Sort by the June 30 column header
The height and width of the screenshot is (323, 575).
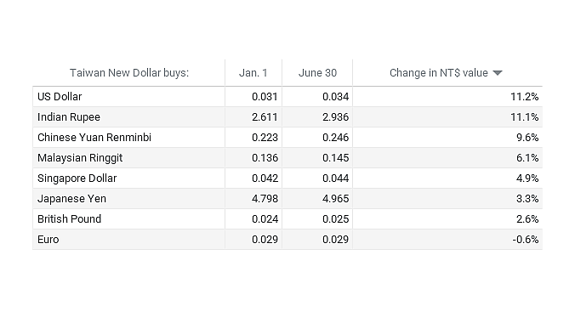point(317,73)
